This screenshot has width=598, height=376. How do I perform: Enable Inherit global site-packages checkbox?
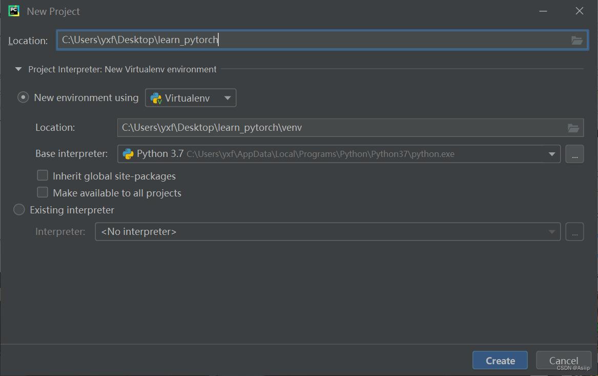point(43,175)
